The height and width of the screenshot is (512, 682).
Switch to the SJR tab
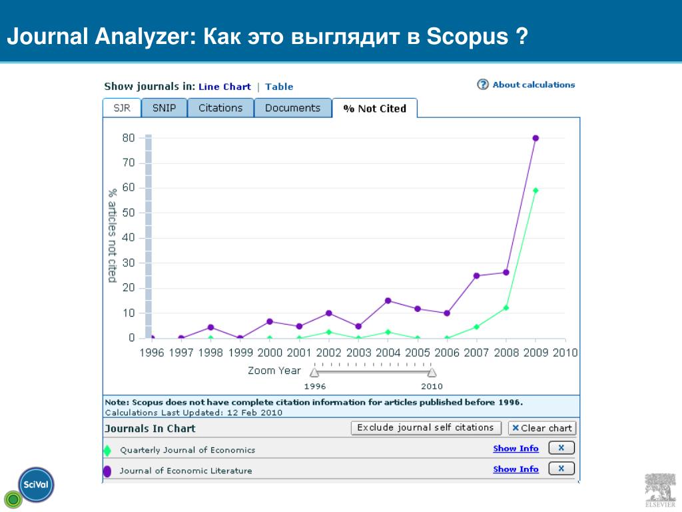click(122, 108)
